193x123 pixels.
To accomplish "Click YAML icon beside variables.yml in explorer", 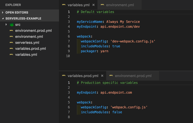I will 11,54.
